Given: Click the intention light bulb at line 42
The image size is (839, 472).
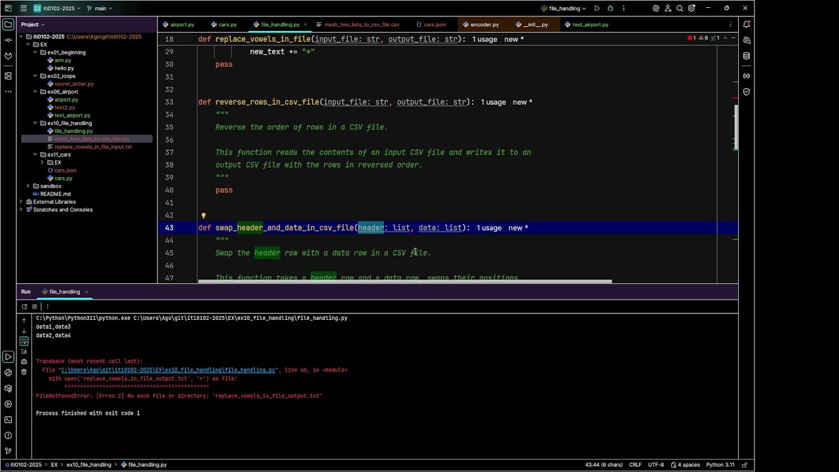Looking at the screenshot, I should click(203, 215).
